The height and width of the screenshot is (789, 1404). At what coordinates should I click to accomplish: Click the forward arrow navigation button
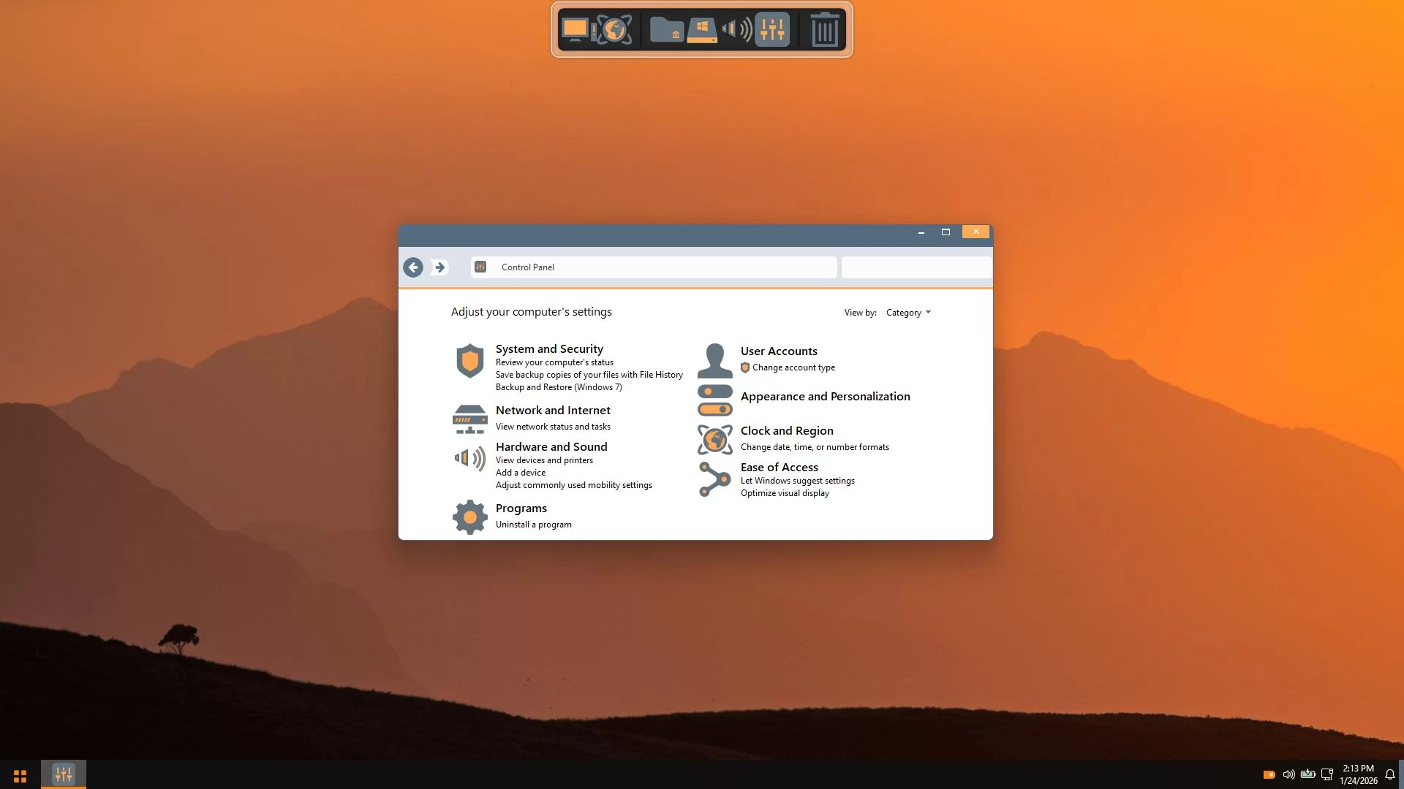pos(439,267)
